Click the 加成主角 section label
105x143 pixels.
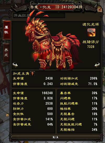coord(21,74)
